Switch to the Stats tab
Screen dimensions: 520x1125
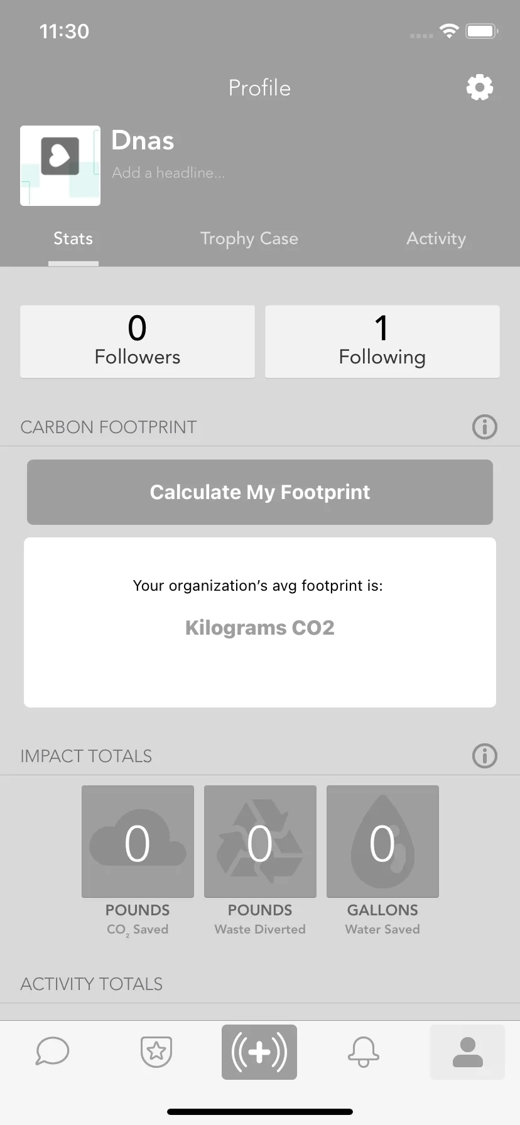(73, 239)
